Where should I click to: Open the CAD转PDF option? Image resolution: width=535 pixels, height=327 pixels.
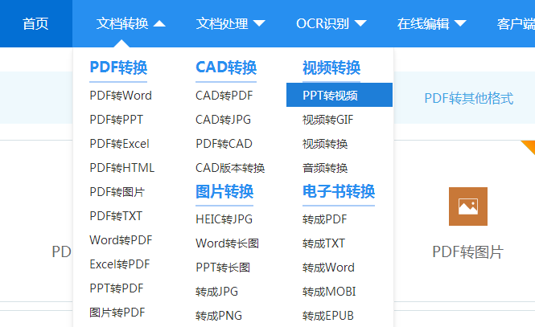(x=224, y=96)
